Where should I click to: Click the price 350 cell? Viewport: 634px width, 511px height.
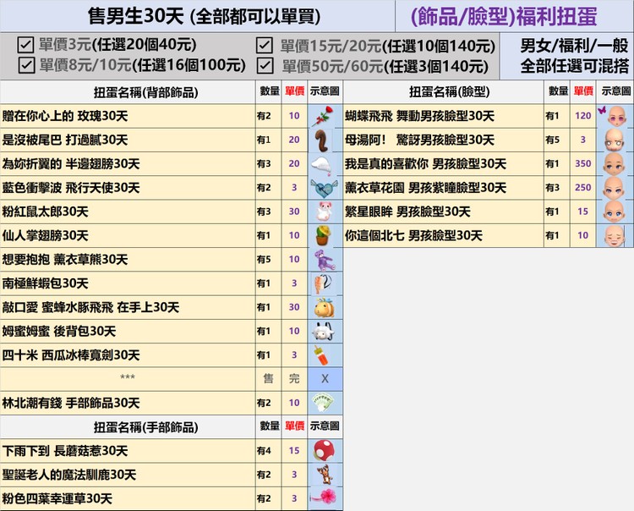[x=583, y=164]
